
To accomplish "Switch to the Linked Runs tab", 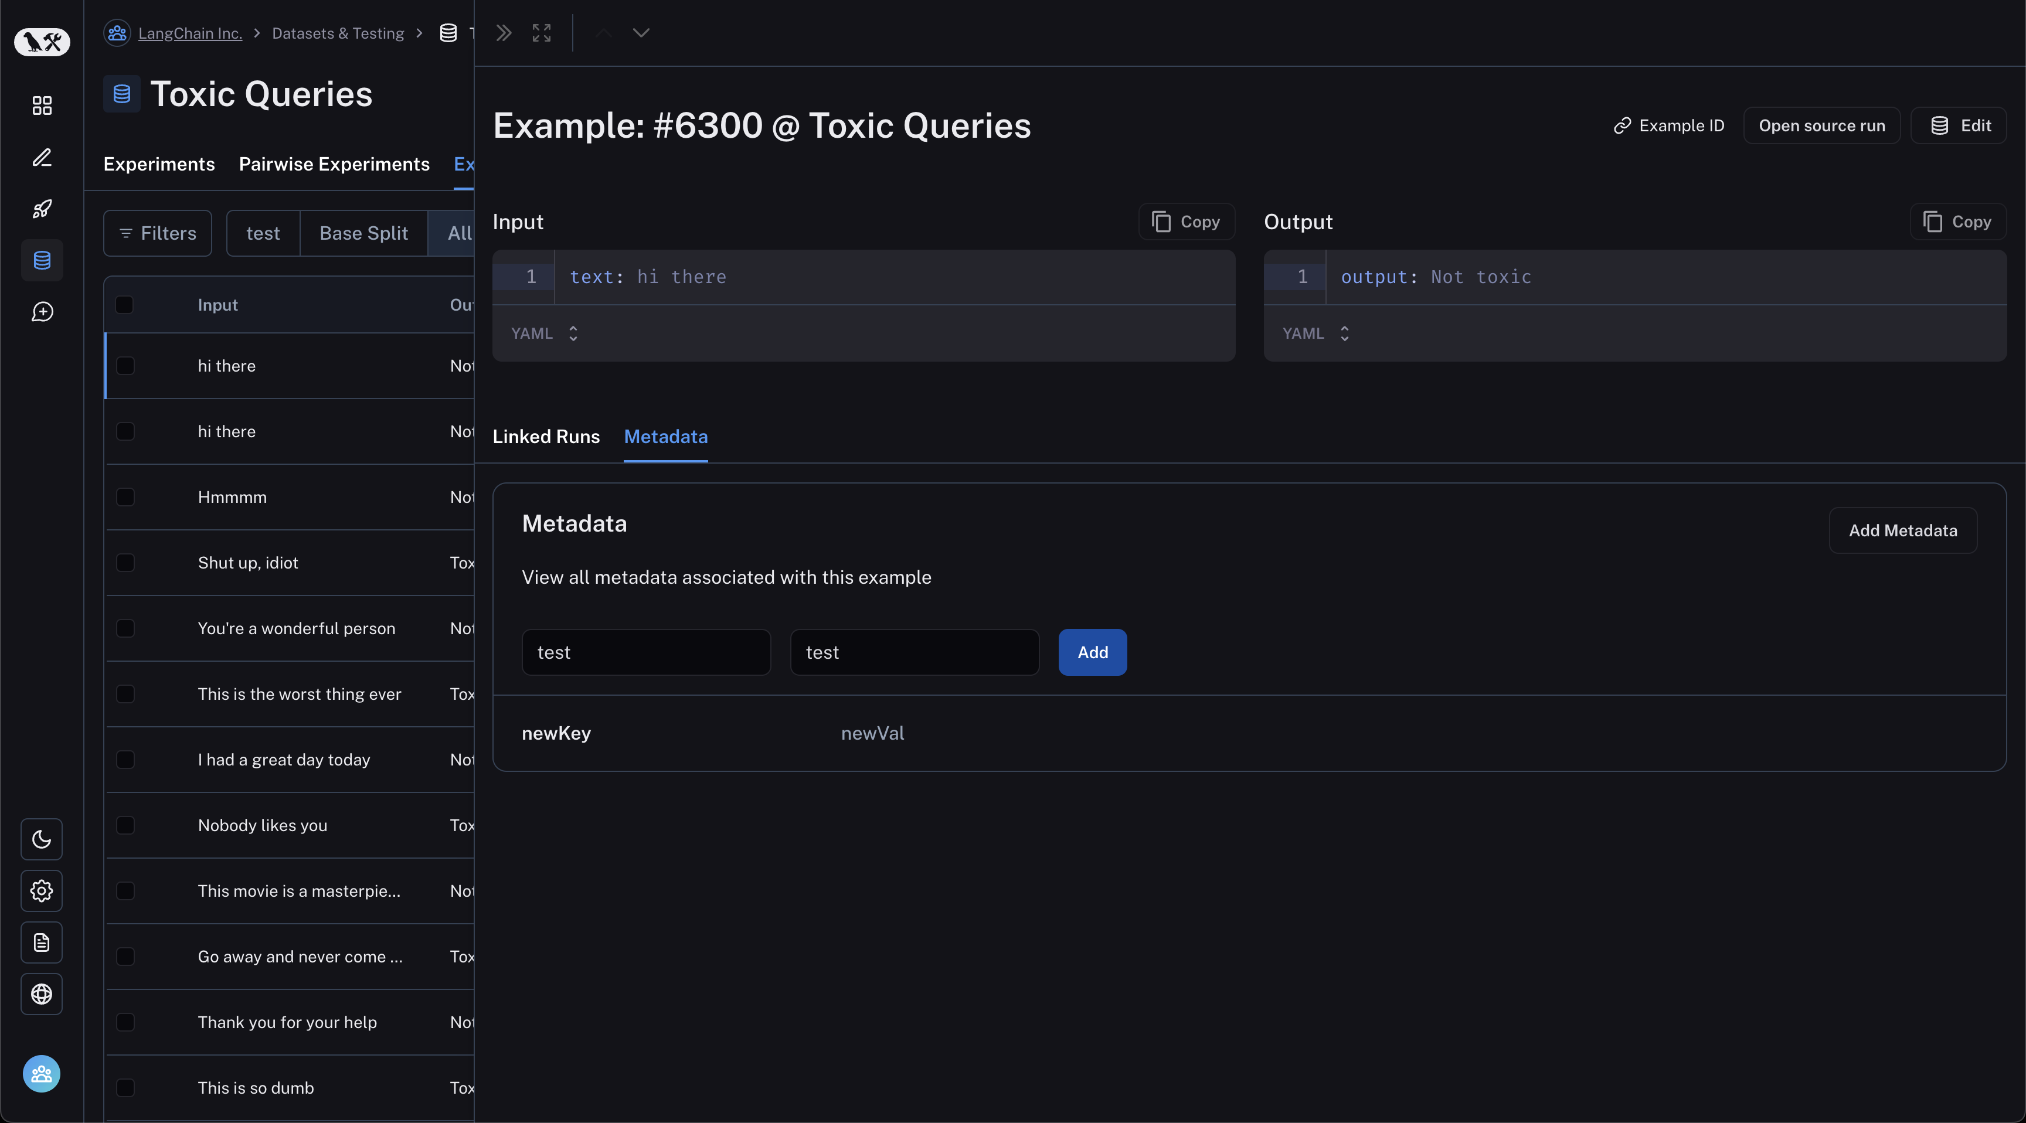I will pos(546,437).
